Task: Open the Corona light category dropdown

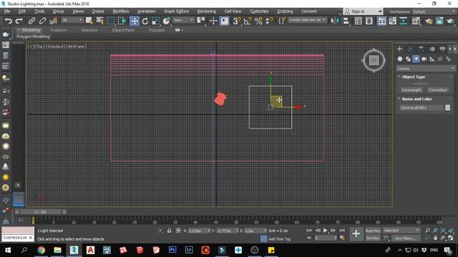Action: coord(426,69)
